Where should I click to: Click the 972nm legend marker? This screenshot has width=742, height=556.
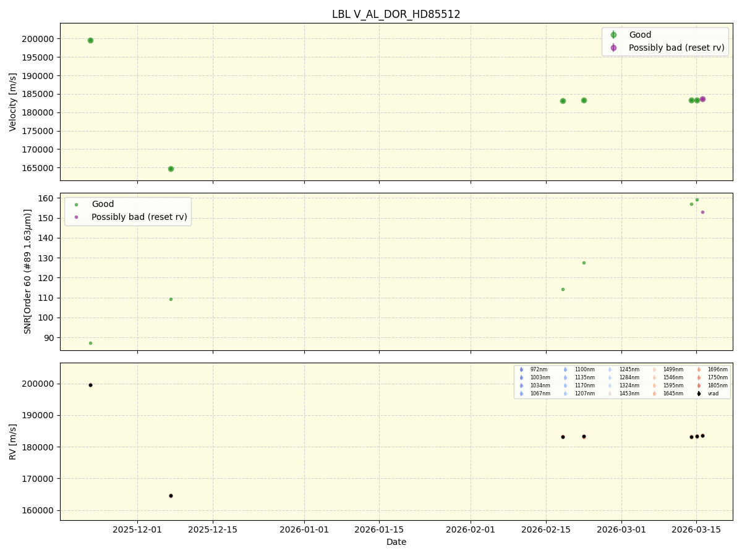521,369
